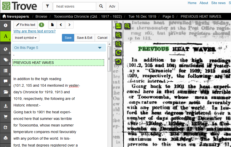The image size is (231, 147).
Task: Toggle the text correction 'A' panel
Action: (6, 36)
